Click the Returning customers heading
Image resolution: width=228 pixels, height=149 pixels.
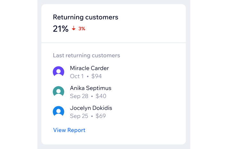click(x=85, y=17)
